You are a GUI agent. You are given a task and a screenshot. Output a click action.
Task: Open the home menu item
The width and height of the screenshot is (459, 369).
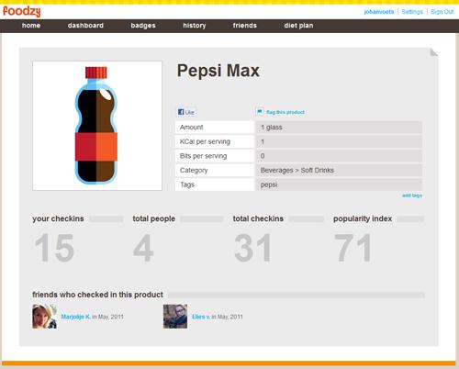pyautogui.click(x=31, y=26)
